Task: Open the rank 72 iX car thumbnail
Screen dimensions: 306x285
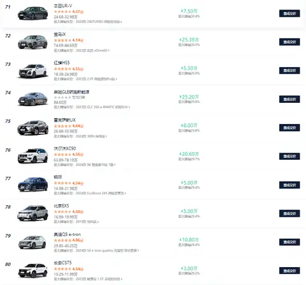Action: coord(33,42)
